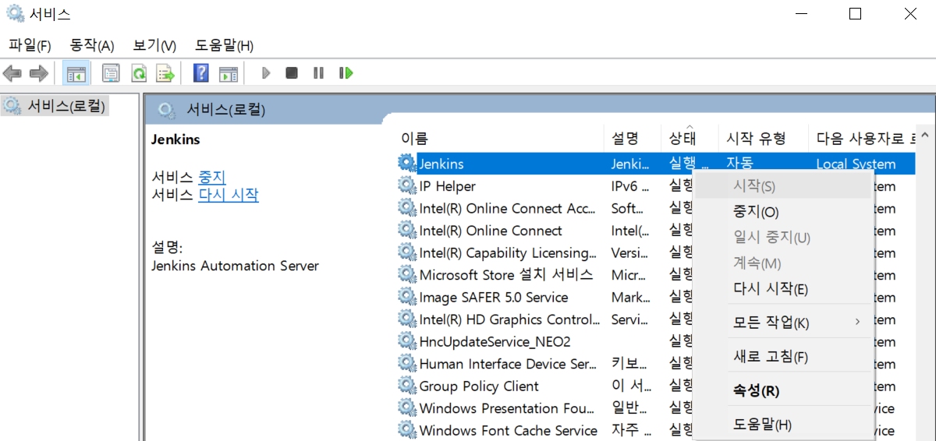Click gear icon of Human Interface Device Ser...
The width and height of the screenshot is (936, 441).
point(407,363)
